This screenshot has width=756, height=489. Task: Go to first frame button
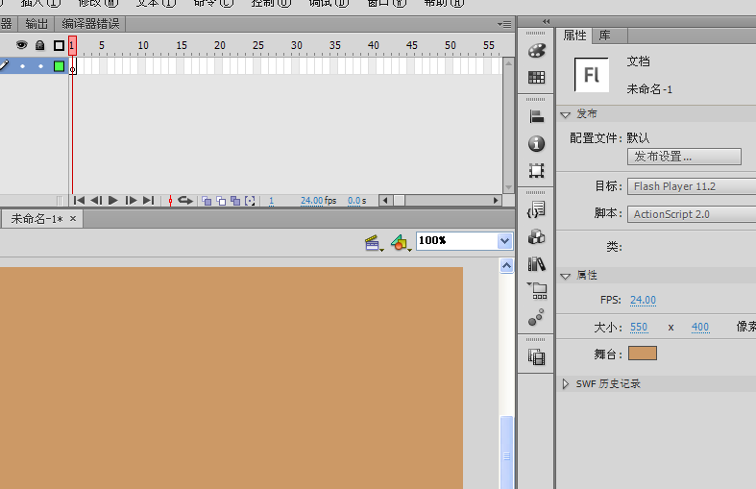(x=79, y=200)
